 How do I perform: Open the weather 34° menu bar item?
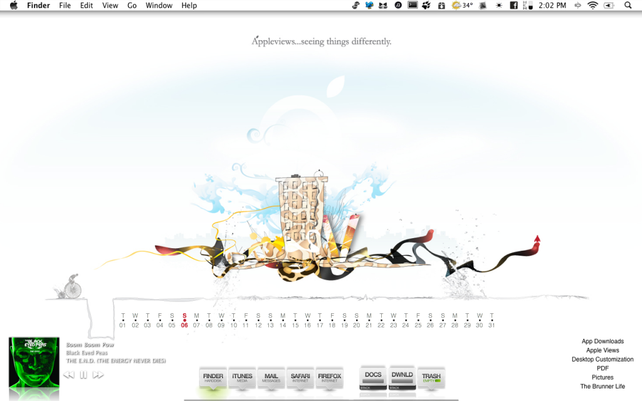coord(462,5)
